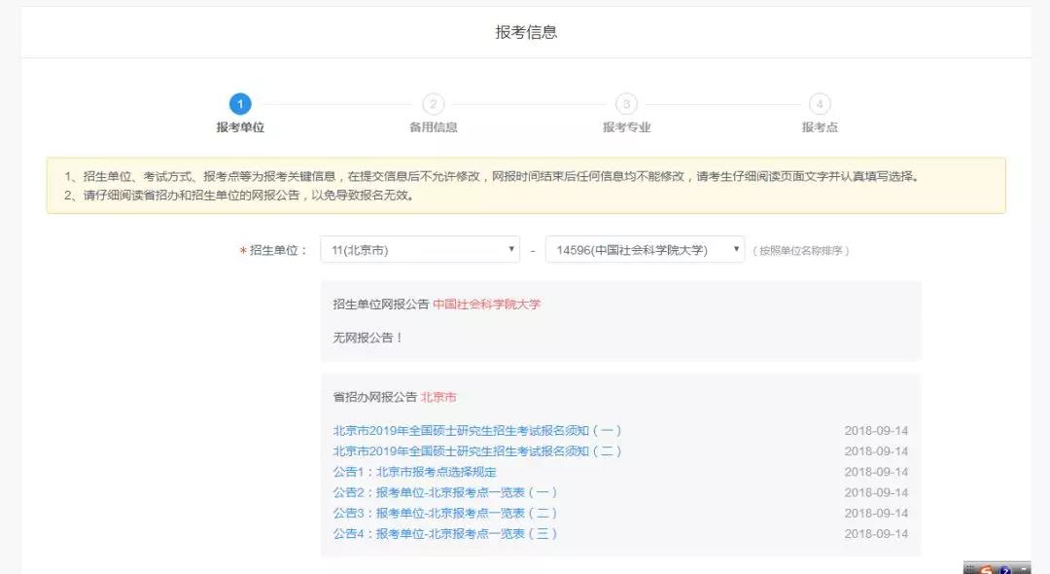Open 公告3：报考单位-北京报考点一览表（二）
Viewport: 1050px width, 574px height.
(445, 513)
